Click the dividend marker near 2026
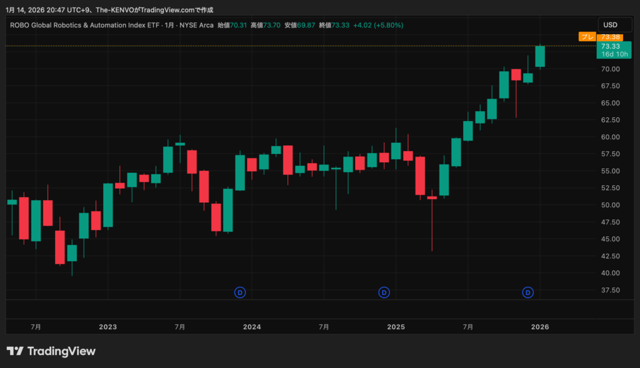Viewport: 640px width, 368px height. point(528,292)
